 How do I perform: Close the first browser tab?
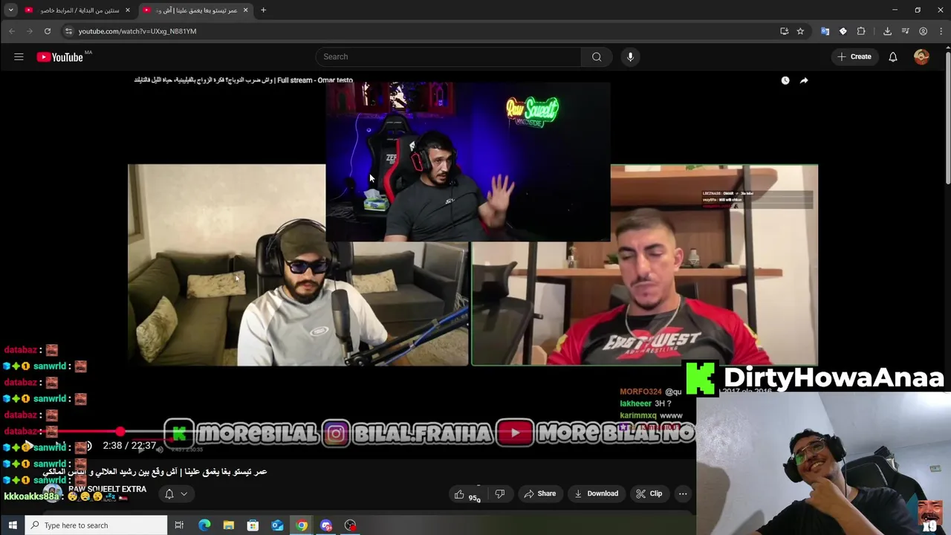pos(127,10)
